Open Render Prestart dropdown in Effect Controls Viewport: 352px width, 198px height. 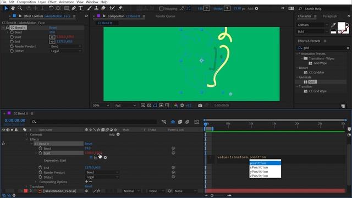coord(65,46)
